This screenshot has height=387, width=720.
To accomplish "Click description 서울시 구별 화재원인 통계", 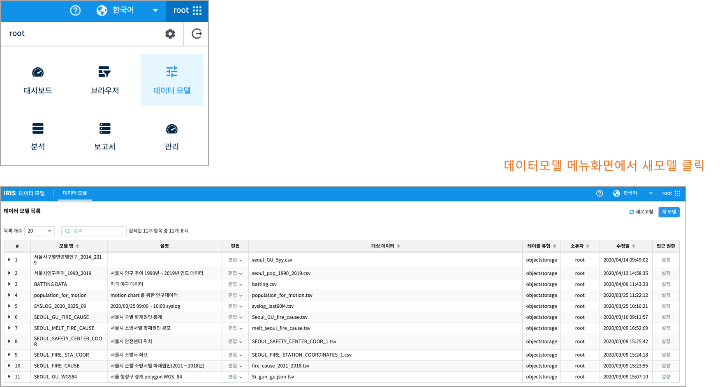I will click(x=136, y=317).
